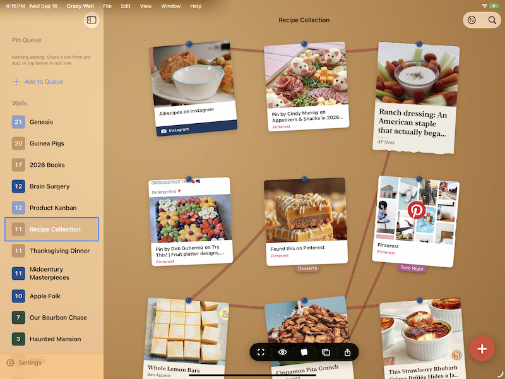
Task: Open the Product Kanban wall
Action: (52, 208)
